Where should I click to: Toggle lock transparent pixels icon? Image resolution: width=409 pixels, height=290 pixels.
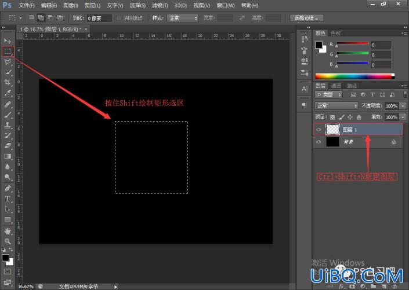click(332, 117)
